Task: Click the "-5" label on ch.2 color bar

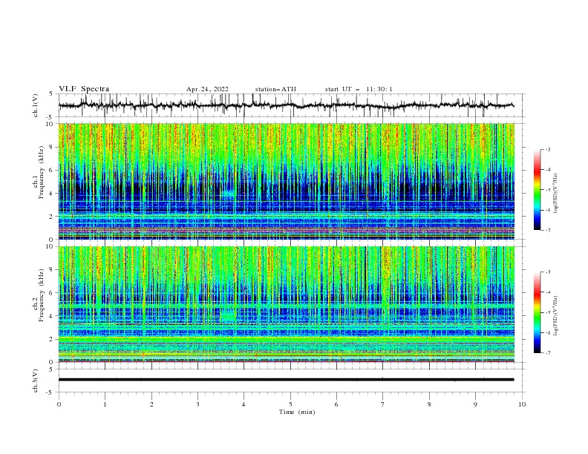Action: point(548,312)
